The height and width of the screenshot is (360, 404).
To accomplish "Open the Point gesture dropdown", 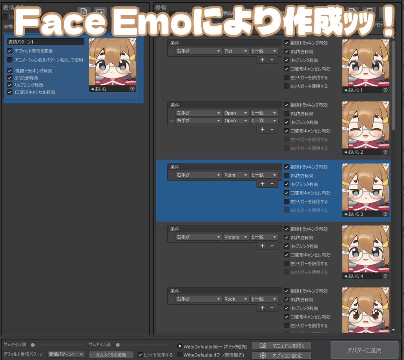I will (x=236, y=175).
